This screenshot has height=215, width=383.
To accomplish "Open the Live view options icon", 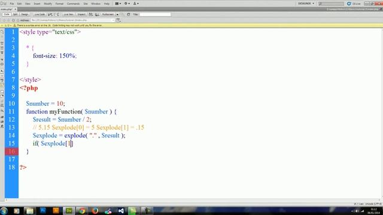I will [x=118, y=20].
